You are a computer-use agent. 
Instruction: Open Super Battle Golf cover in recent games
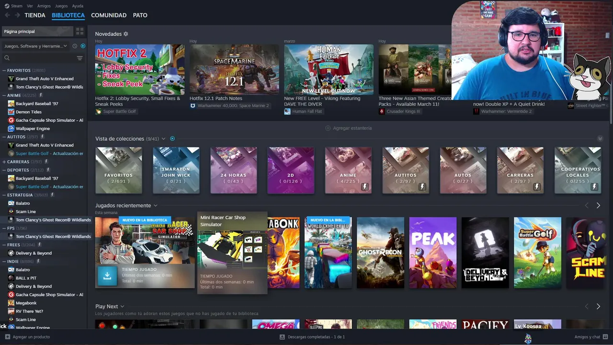pos(537,253)
